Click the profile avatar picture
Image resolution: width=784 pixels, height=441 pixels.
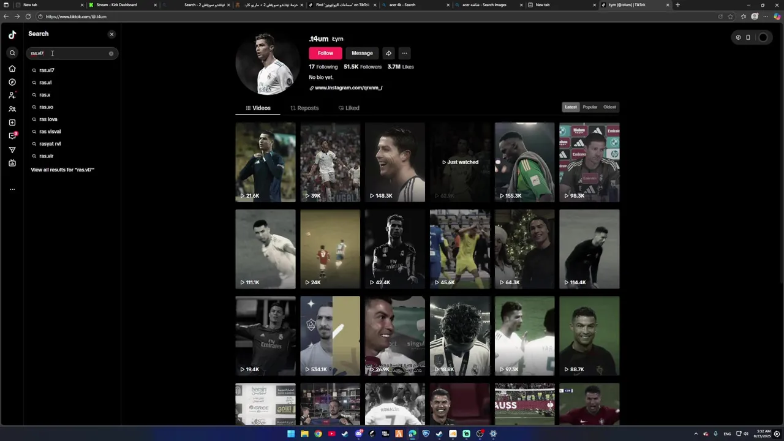268,63
